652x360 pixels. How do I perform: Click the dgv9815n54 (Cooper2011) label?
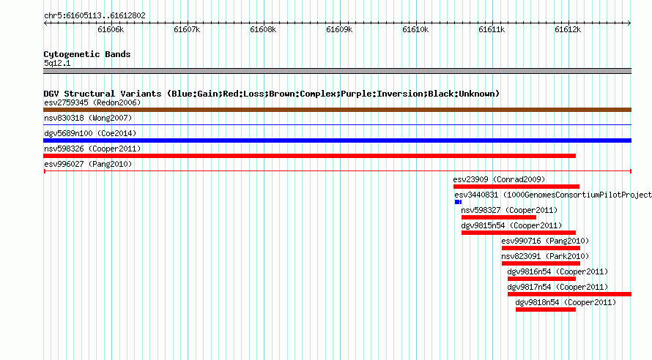[511, 225]
